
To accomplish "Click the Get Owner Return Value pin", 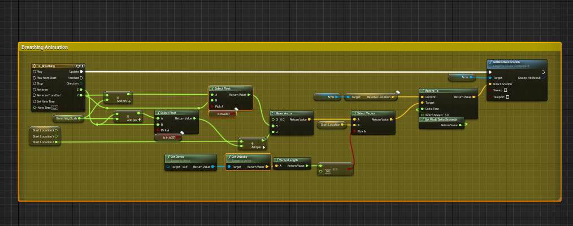I will click(212, 167).
